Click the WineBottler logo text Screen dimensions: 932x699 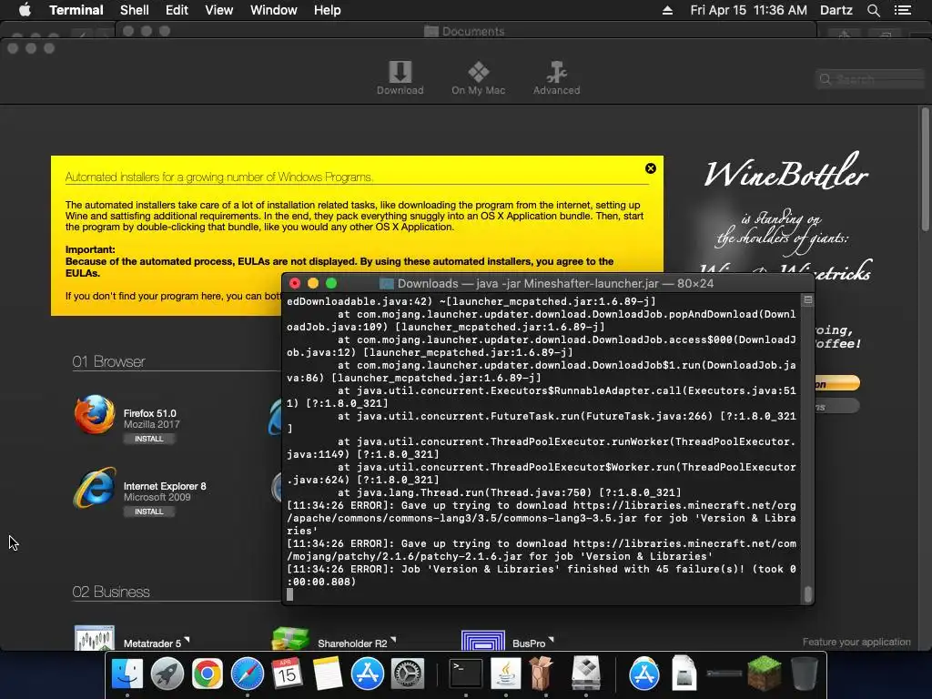click(785, 172)
